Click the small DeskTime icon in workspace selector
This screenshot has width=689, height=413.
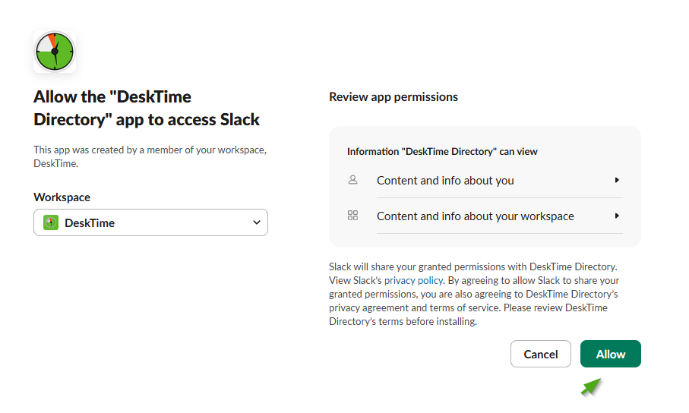[51, 222]
